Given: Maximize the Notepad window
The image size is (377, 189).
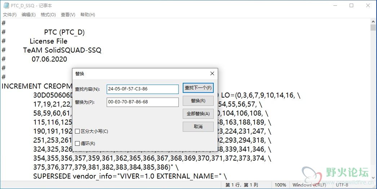Looking at the screenshot, I should tap(351, 5).
